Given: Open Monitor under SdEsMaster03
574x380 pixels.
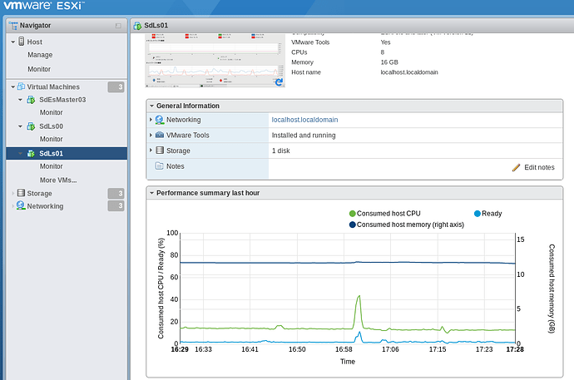Looking at the screenshot, I should tap(52, 112).
